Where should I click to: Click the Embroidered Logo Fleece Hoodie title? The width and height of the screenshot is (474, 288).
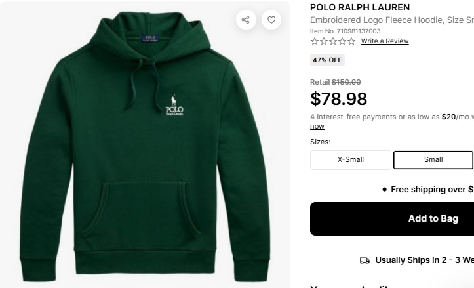(392, 20)
